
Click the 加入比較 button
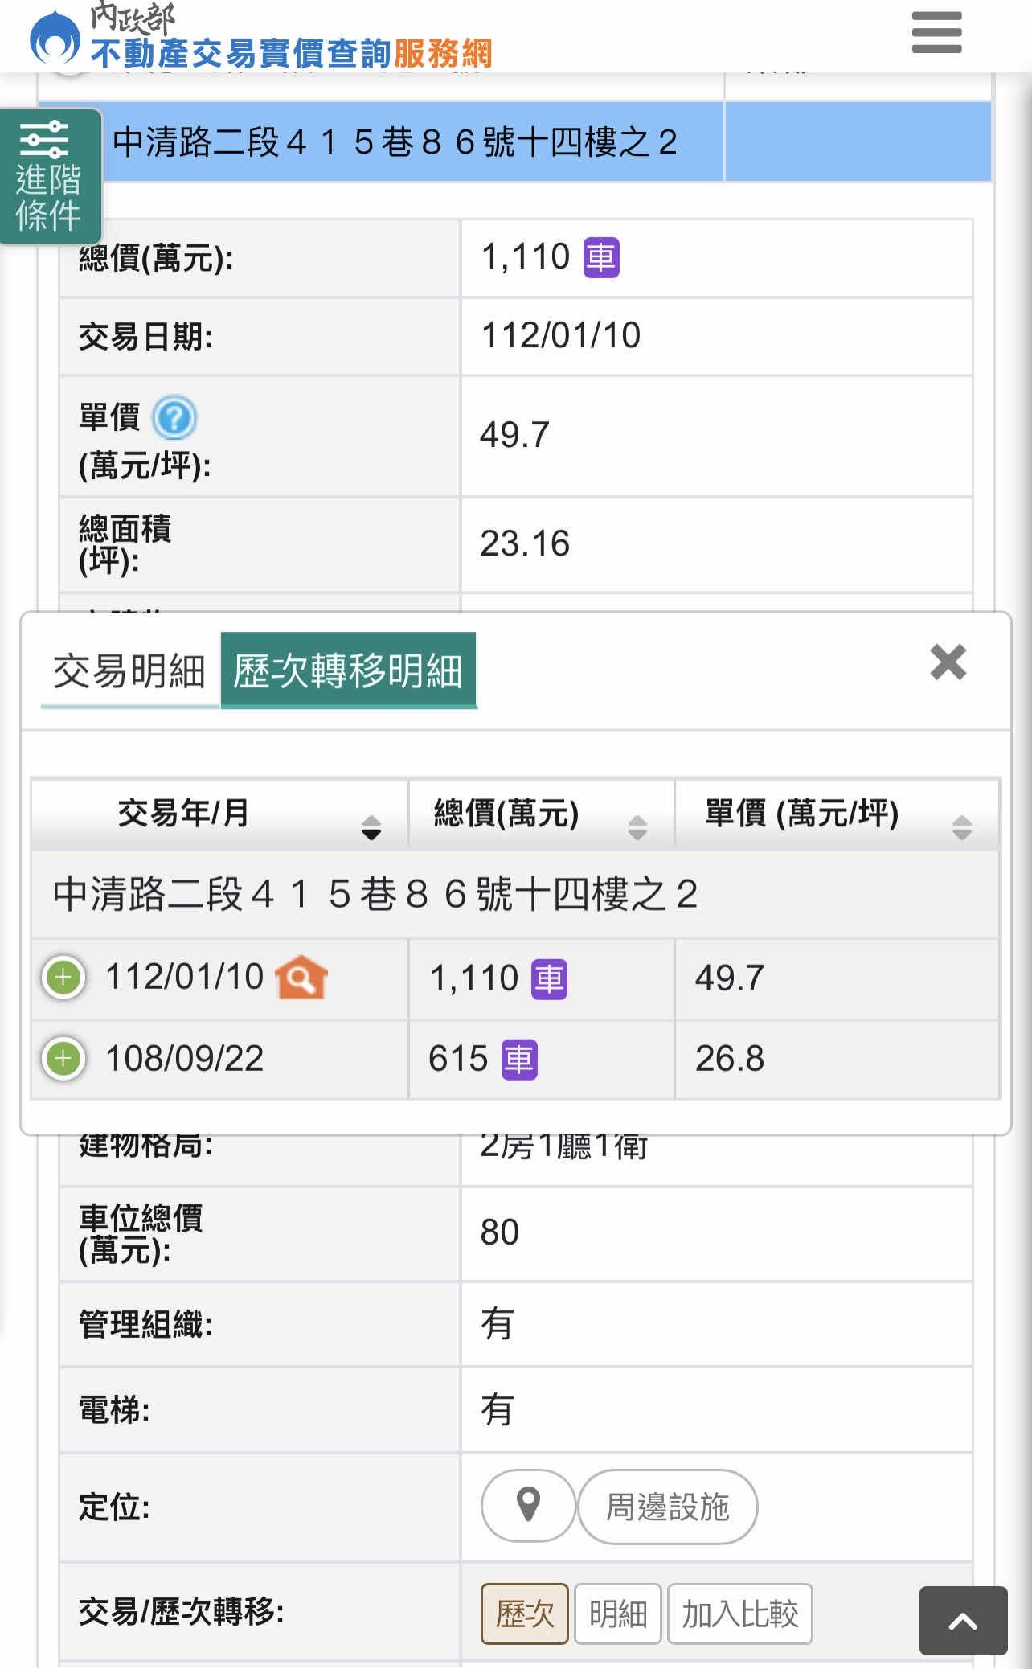click(x=739, y=1614)
